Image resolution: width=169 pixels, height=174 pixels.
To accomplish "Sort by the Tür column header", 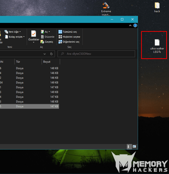I will 28,62.
